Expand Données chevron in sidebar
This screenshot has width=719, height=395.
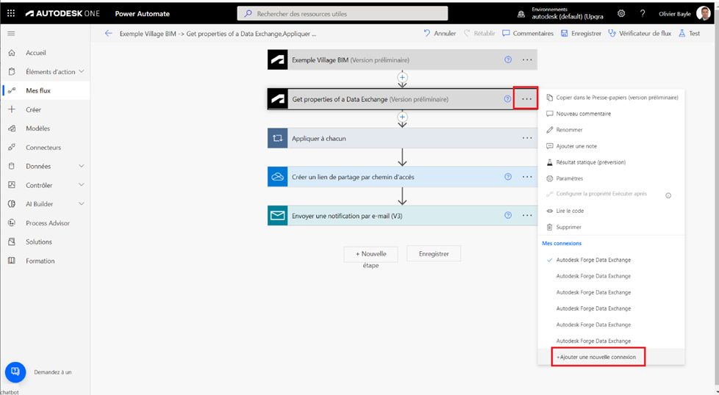(x=82, y=166)
